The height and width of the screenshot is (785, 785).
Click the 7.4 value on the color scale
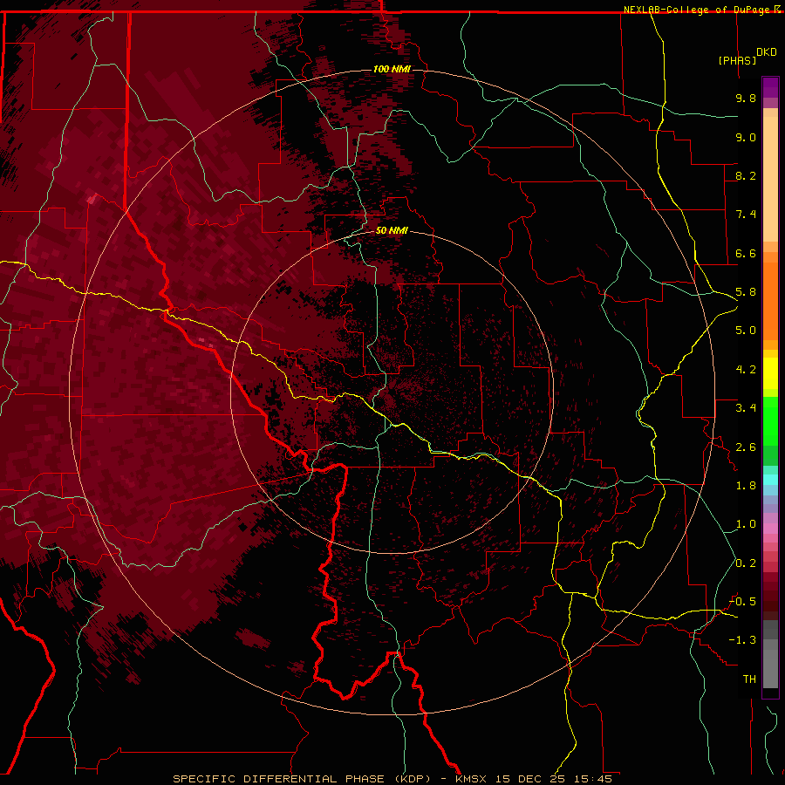click(x=746, y=215)
